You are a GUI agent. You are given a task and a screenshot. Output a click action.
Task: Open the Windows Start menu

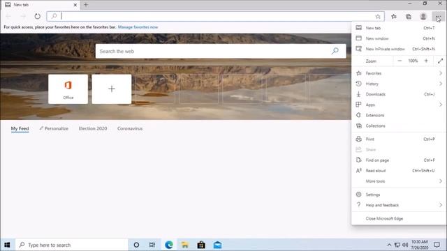pyautogui.click(x=7, y=245)
